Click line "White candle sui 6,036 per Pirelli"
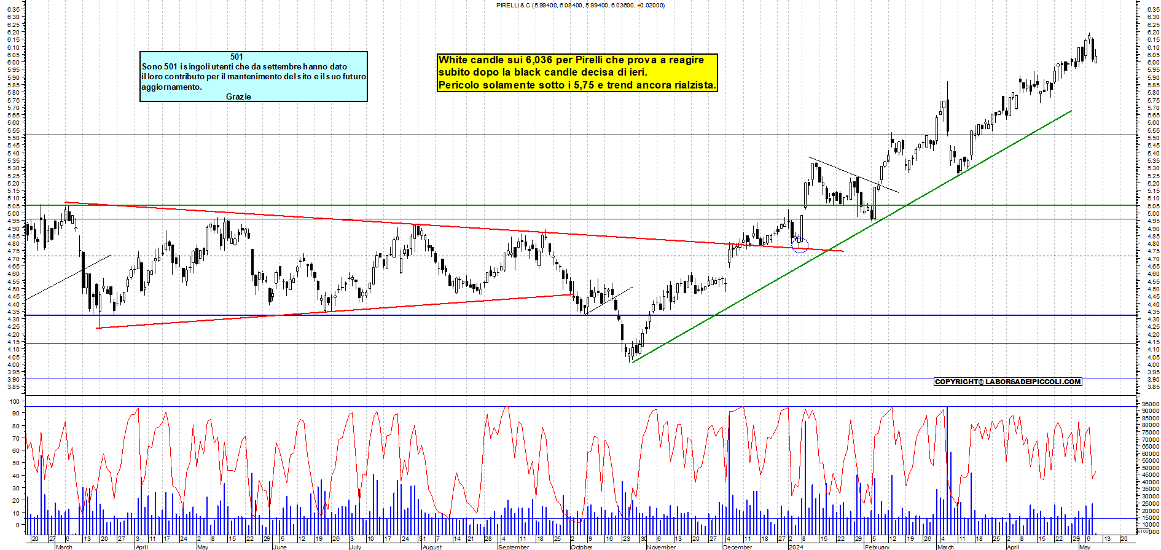Viewport: 1161px width, 550px height. tap(571, 60)
